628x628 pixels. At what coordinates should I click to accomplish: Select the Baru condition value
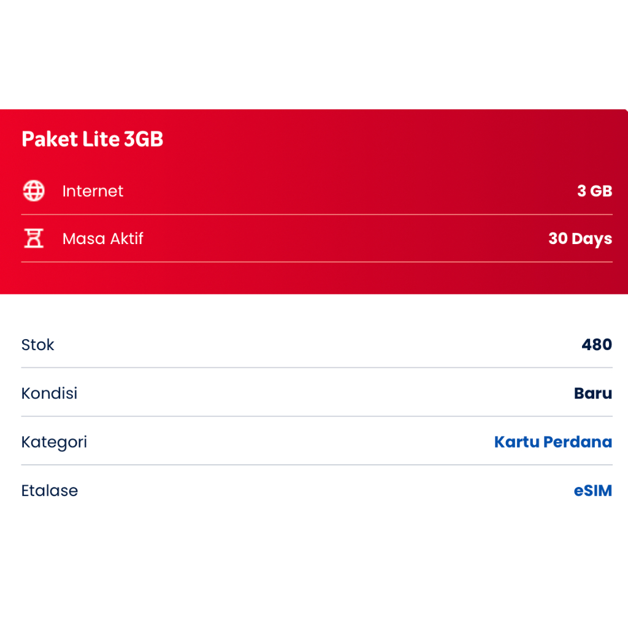tap(593, 393)
